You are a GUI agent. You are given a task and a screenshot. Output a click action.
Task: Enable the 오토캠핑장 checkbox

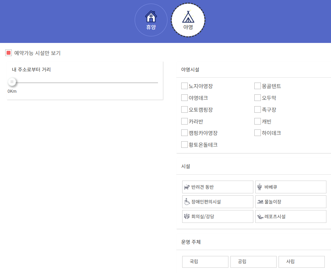click(x=184, y=109)
